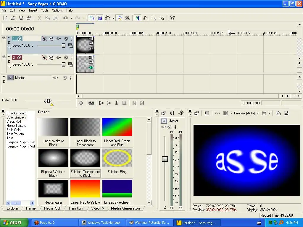Choose Linear Red, Green and Blue preset

click(x=117, y=127)
